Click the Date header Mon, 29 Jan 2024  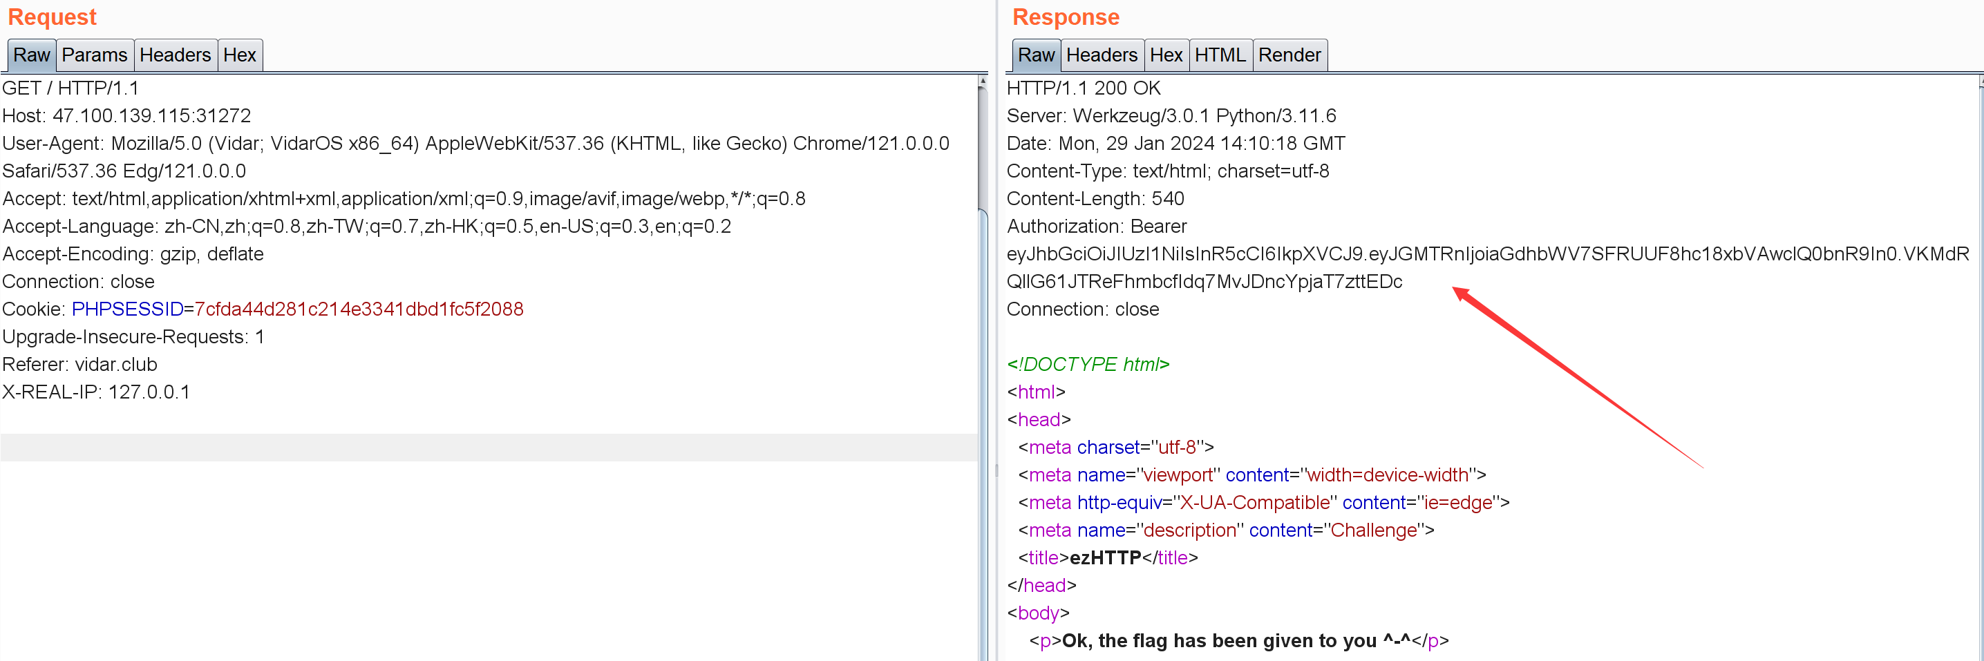point(1176,144)
